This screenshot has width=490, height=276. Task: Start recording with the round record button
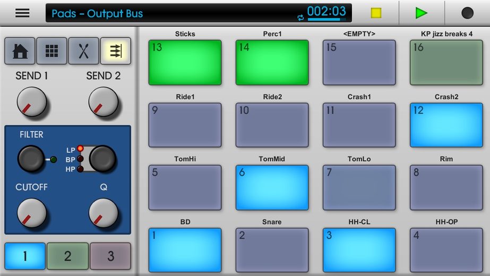(467, 13)
